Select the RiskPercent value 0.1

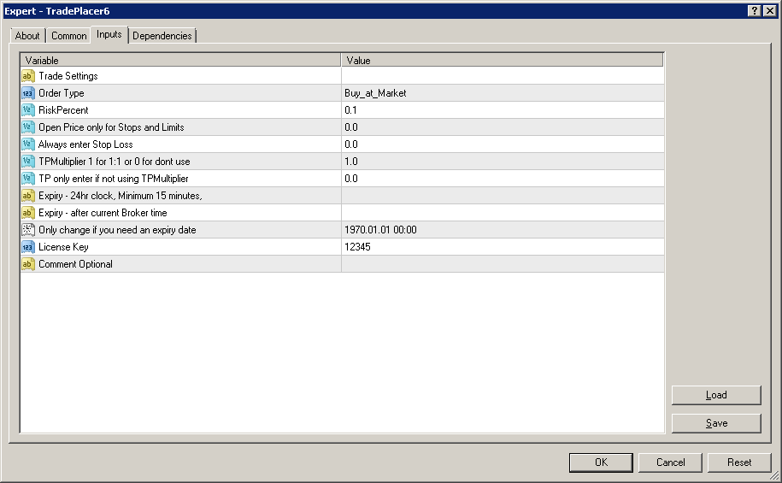pyautogui.click(x=351, y=110)
